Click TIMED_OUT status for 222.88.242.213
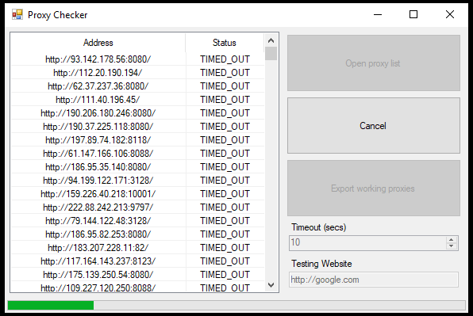This screenshot has height=316, width=473. point(225,207)
